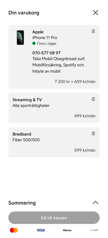Click the Swish payment logo
This screenshot has width=108, height=238.
(x=94, y=230)
